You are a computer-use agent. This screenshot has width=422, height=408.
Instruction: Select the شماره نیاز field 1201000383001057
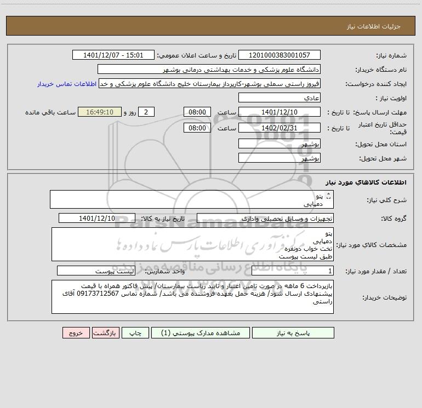pos(280,55)
